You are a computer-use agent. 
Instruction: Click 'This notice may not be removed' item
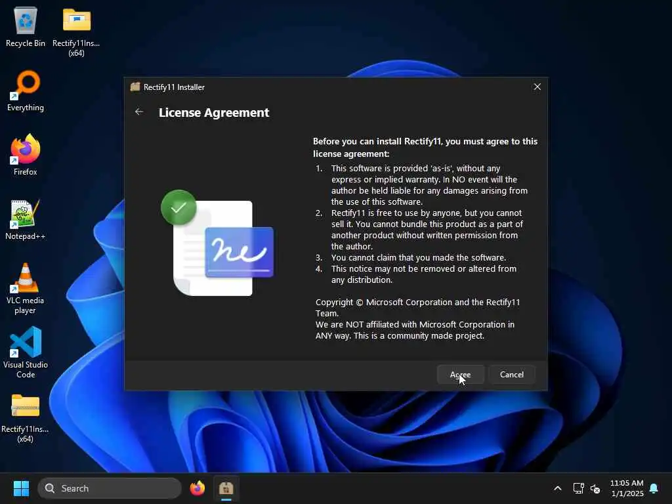pos(424,274)
